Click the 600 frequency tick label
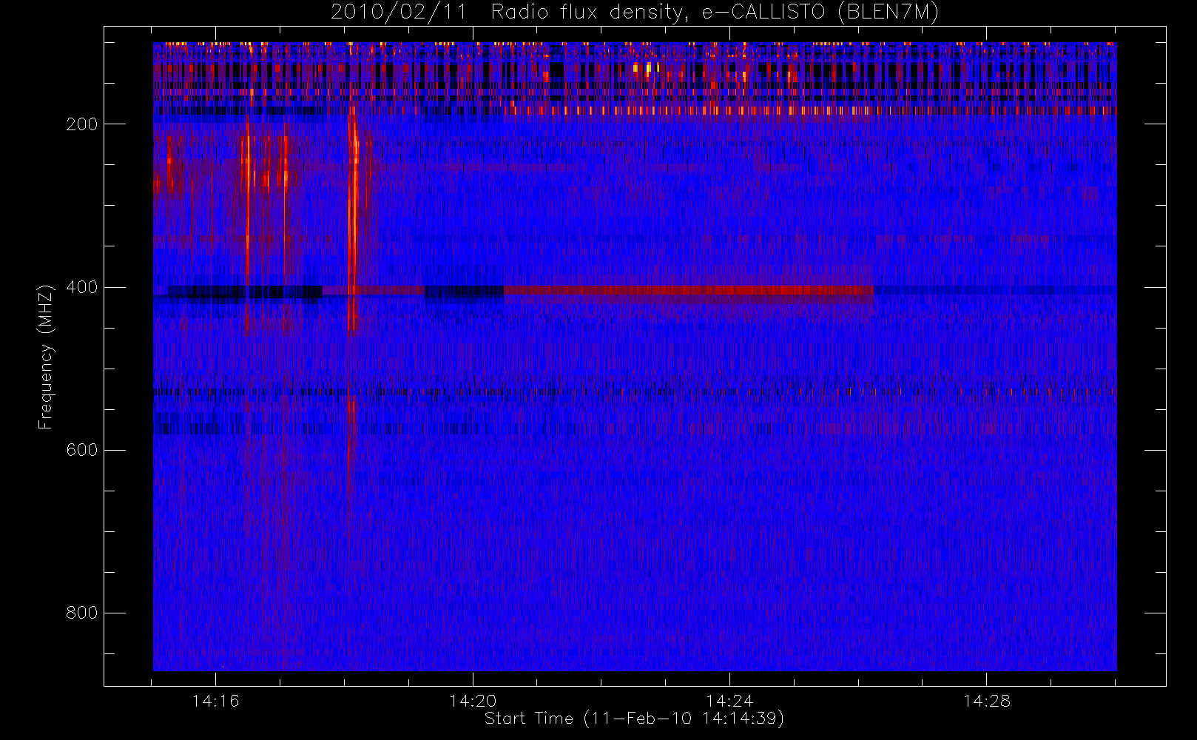 [81, 450]
